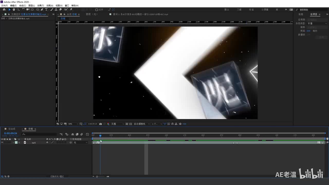Select the Selection arrow tool

pyautogui.click(x=10, y=10)
